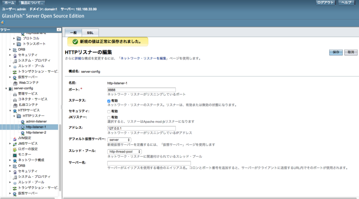Click the トランスポート folder icon

pyautogui.click(x=19, y=44)
